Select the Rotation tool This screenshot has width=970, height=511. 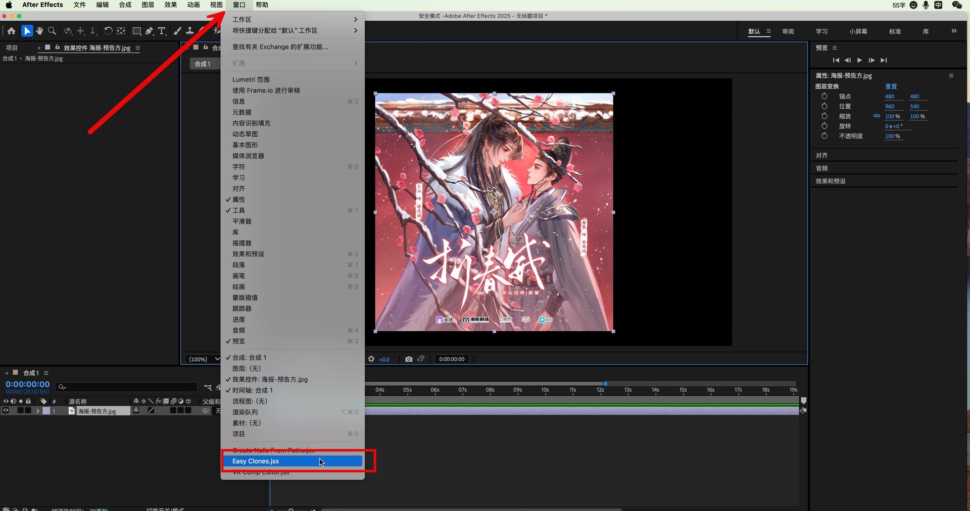point(108,31)
